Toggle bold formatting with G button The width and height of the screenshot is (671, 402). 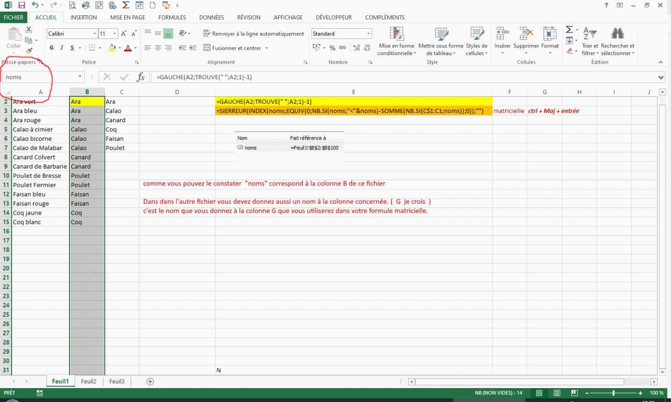click(51, 48)
